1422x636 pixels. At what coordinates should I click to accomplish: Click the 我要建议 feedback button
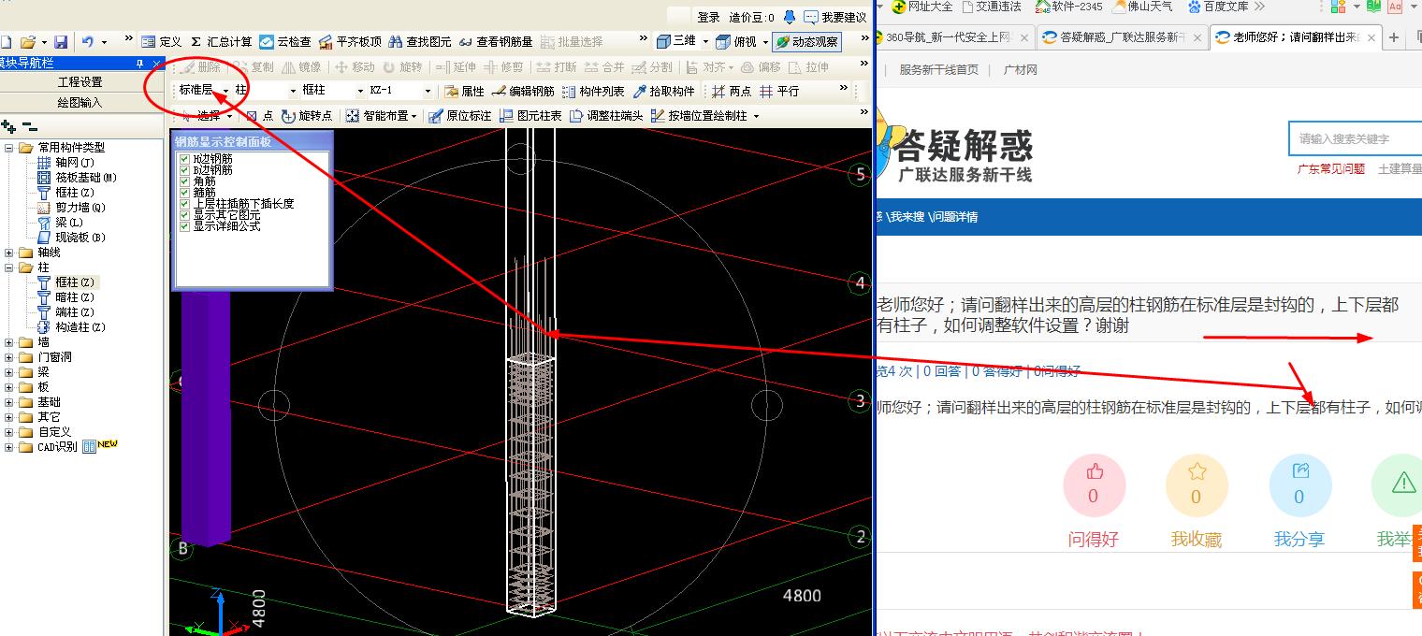pyautogui.click(x=835, y=18)
